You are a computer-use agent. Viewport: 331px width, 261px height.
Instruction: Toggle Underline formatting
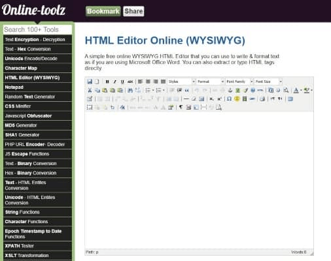click(x=122, y=82)
